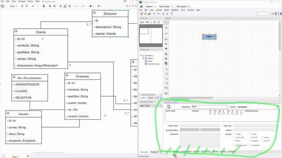
Task: Select the place new table tool
Action: [x=166, y=54]
